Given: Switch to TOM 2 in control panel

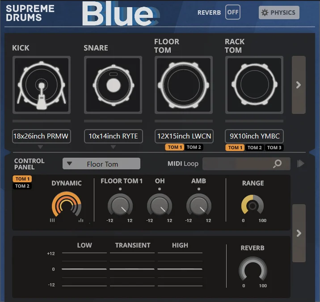Looking at the screenshot, I should click(22, 186).
